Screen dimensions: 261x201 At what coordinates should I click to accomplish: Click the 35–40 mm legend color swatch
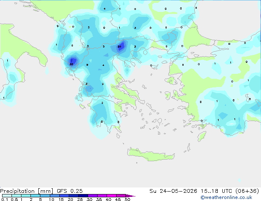[x=102, y=196]
